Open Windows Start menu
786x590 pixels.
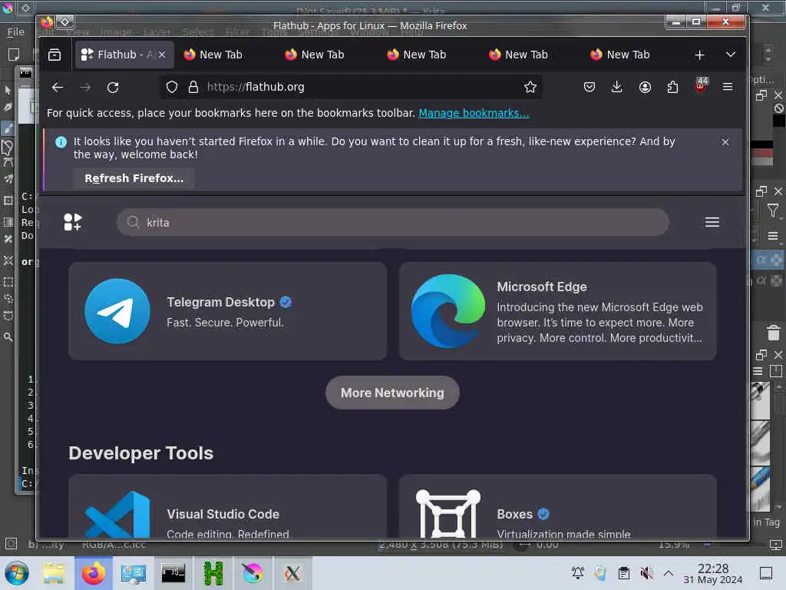[x=17, y=573]
